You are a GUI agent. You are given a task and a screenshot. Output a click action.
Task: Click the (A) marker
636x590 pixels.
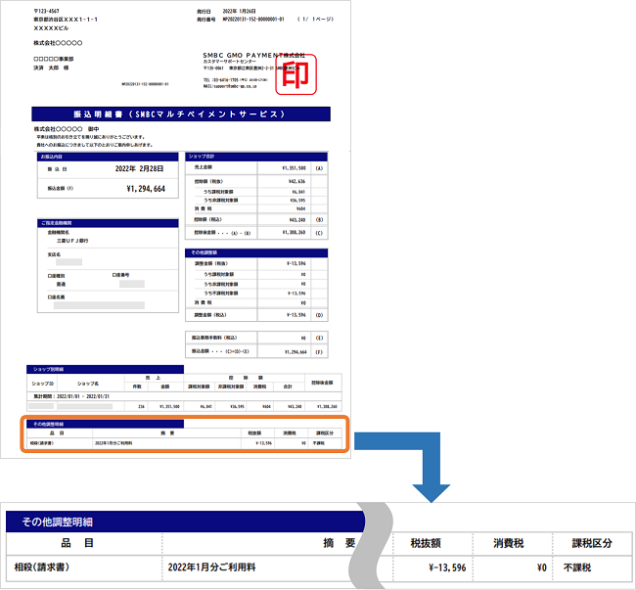[x=319, y=168]
